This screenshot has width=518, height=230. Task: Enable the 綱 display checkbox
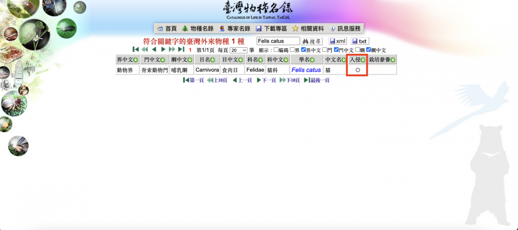(357, 50)
